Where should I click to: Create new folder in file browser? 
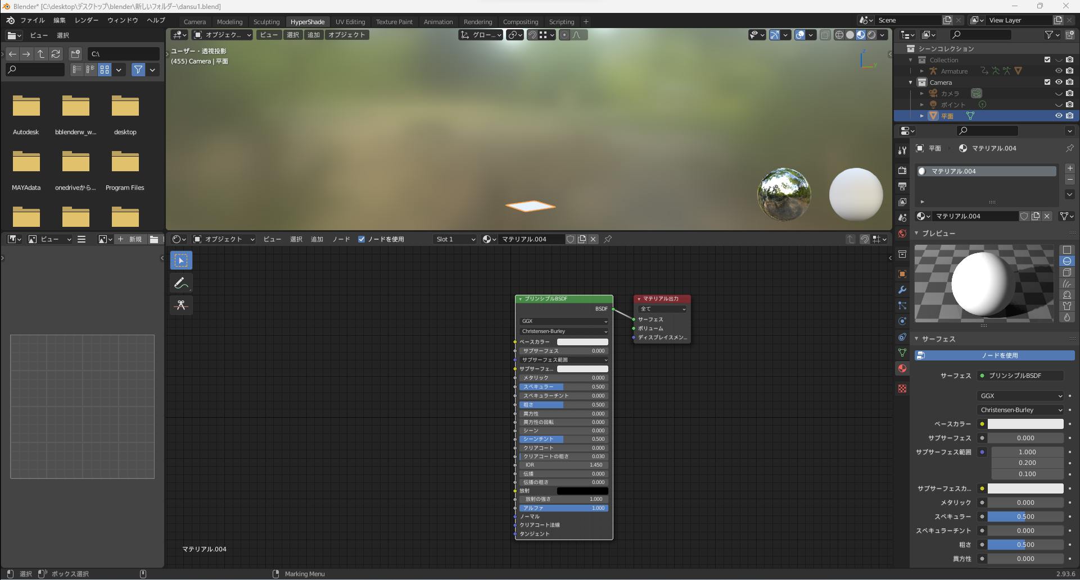coord(75,54)
